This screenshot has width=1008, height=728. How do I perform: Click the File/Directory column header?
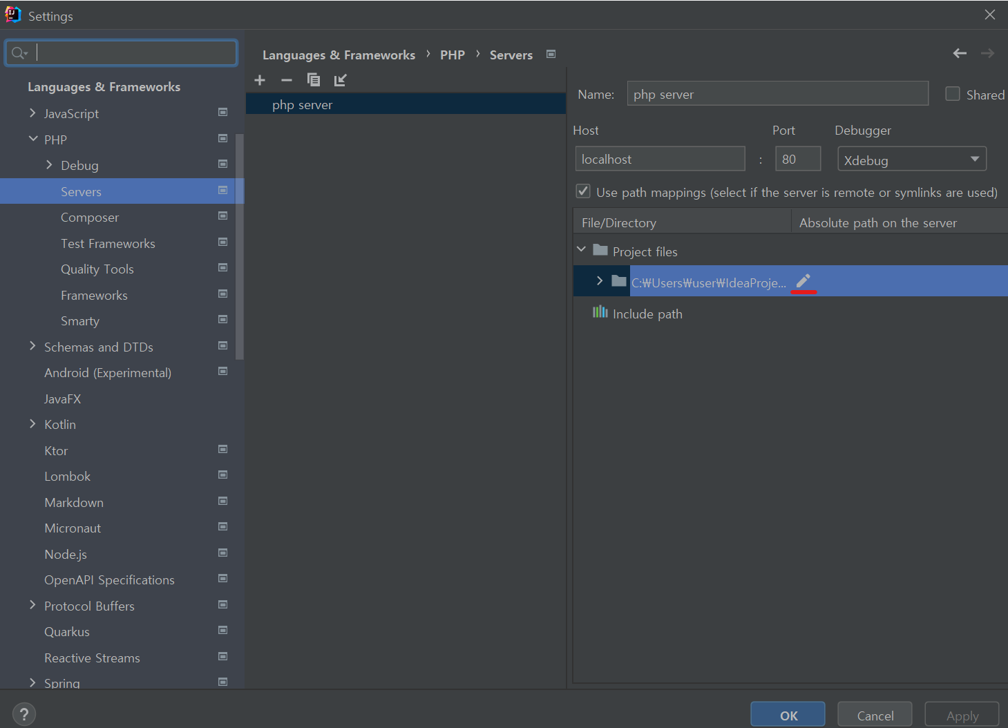(x=682, y=222)
